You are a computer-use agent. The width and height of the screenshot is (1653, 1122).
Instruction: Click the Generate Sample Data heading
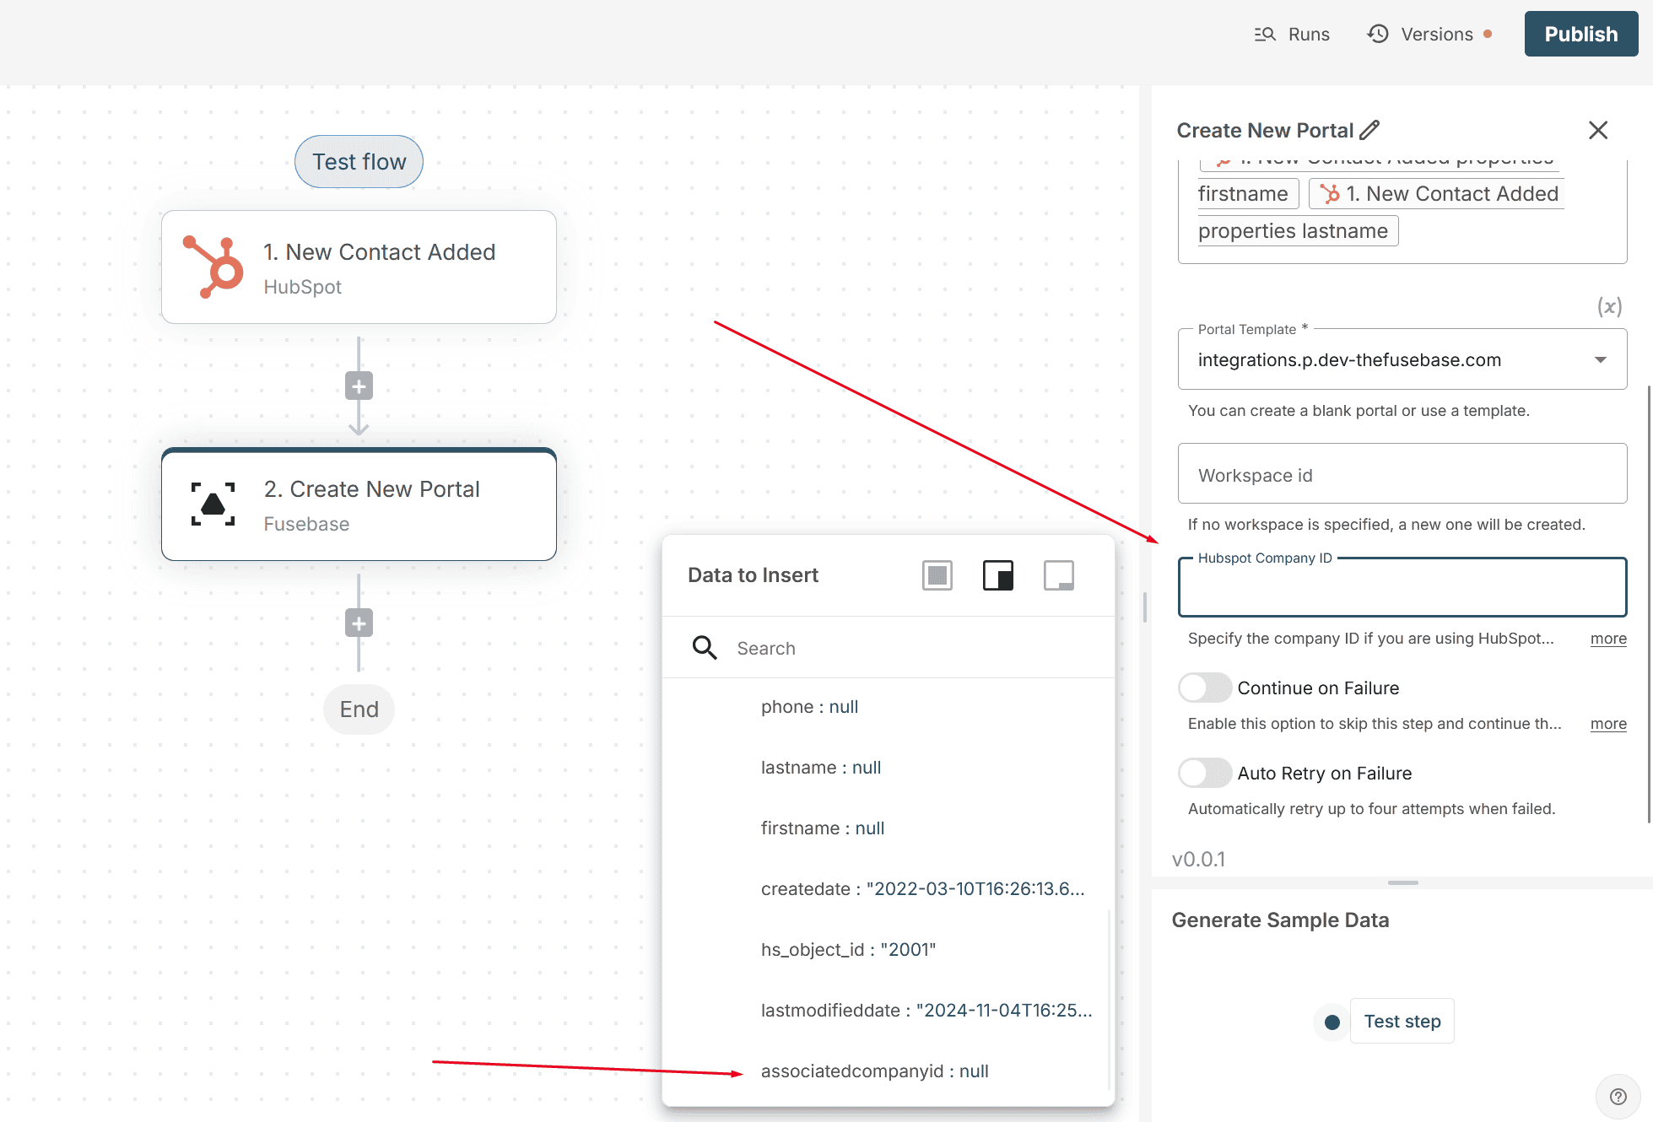click(1279, 920)
